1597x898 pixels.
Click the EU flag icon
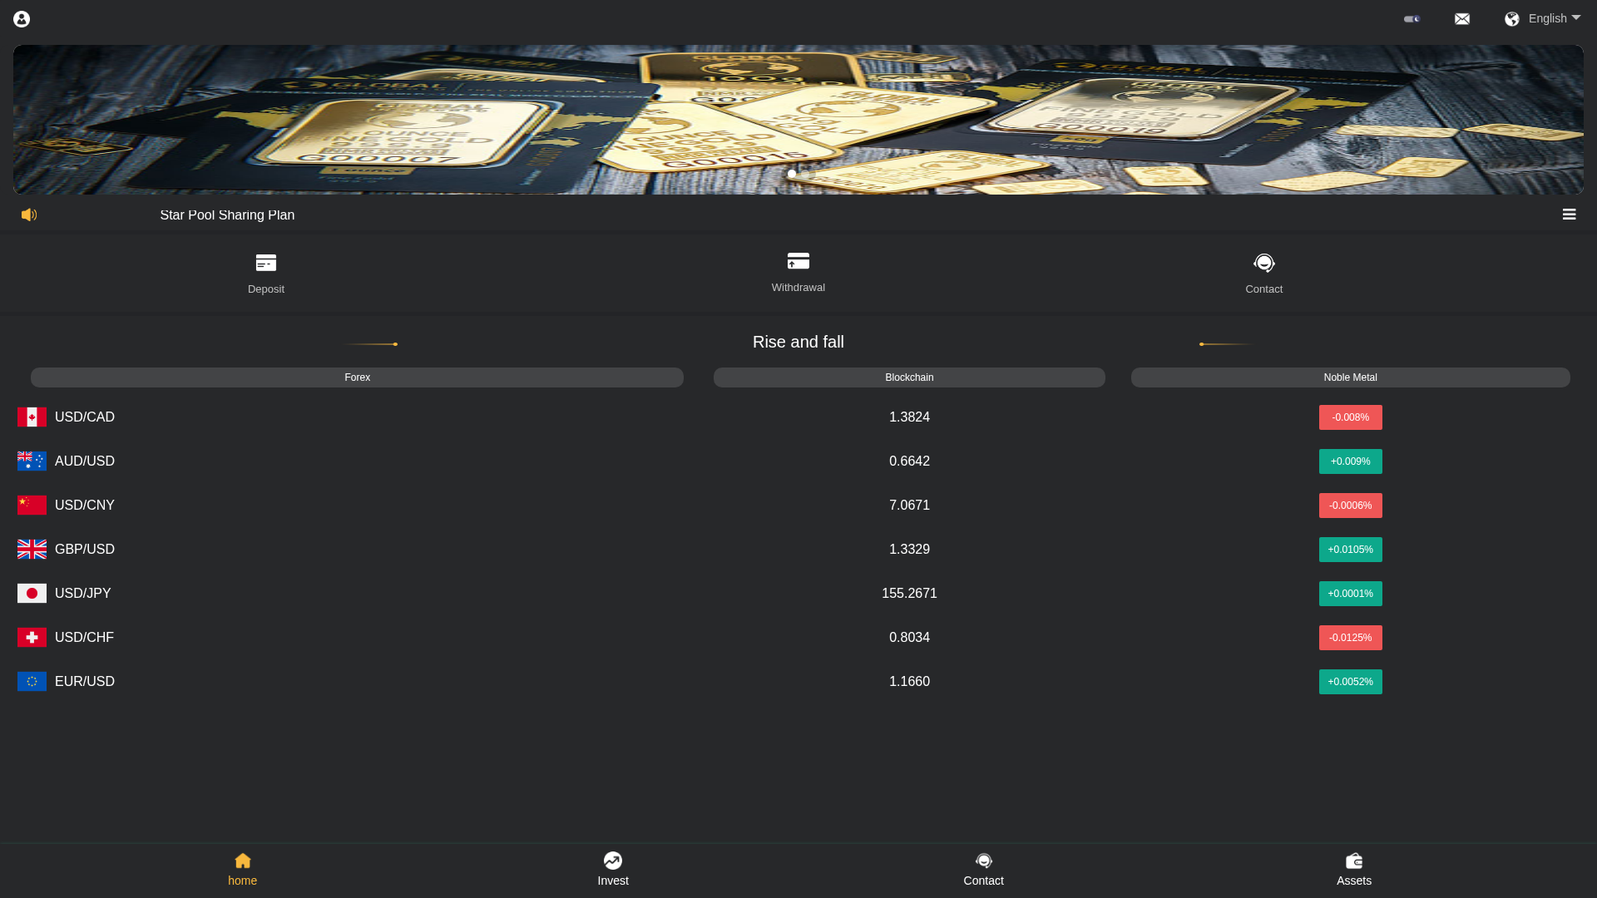32,682
